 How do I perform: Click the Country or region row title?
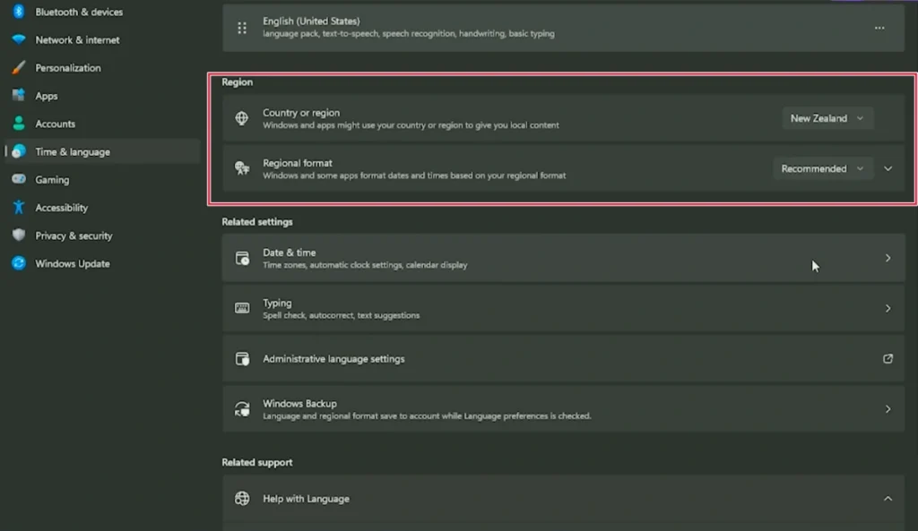(301, 112)
